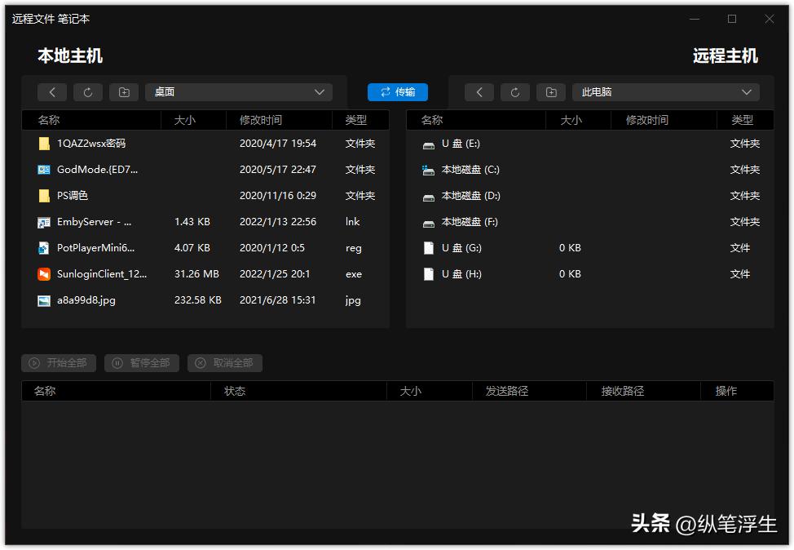Refresh the remote file list
Screen dimensions: 794x550
514,92
